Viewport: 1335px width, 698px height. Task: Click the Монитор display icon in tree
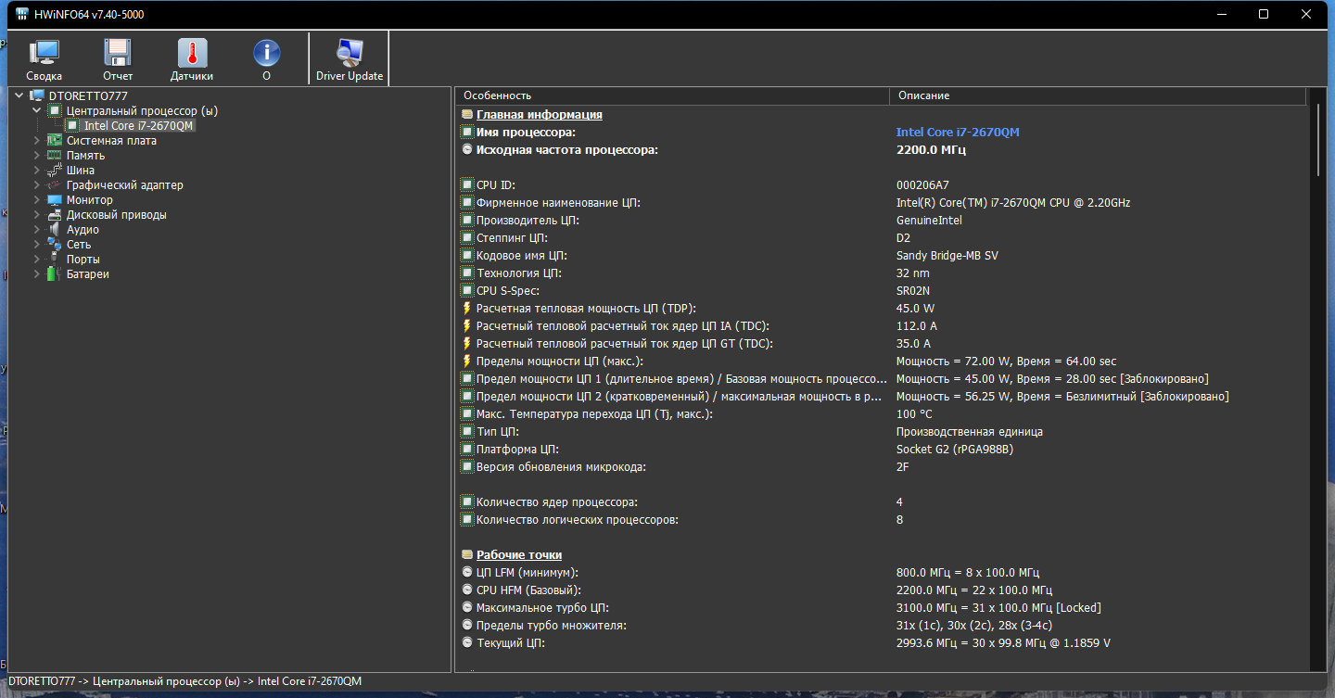pos(55,200)
